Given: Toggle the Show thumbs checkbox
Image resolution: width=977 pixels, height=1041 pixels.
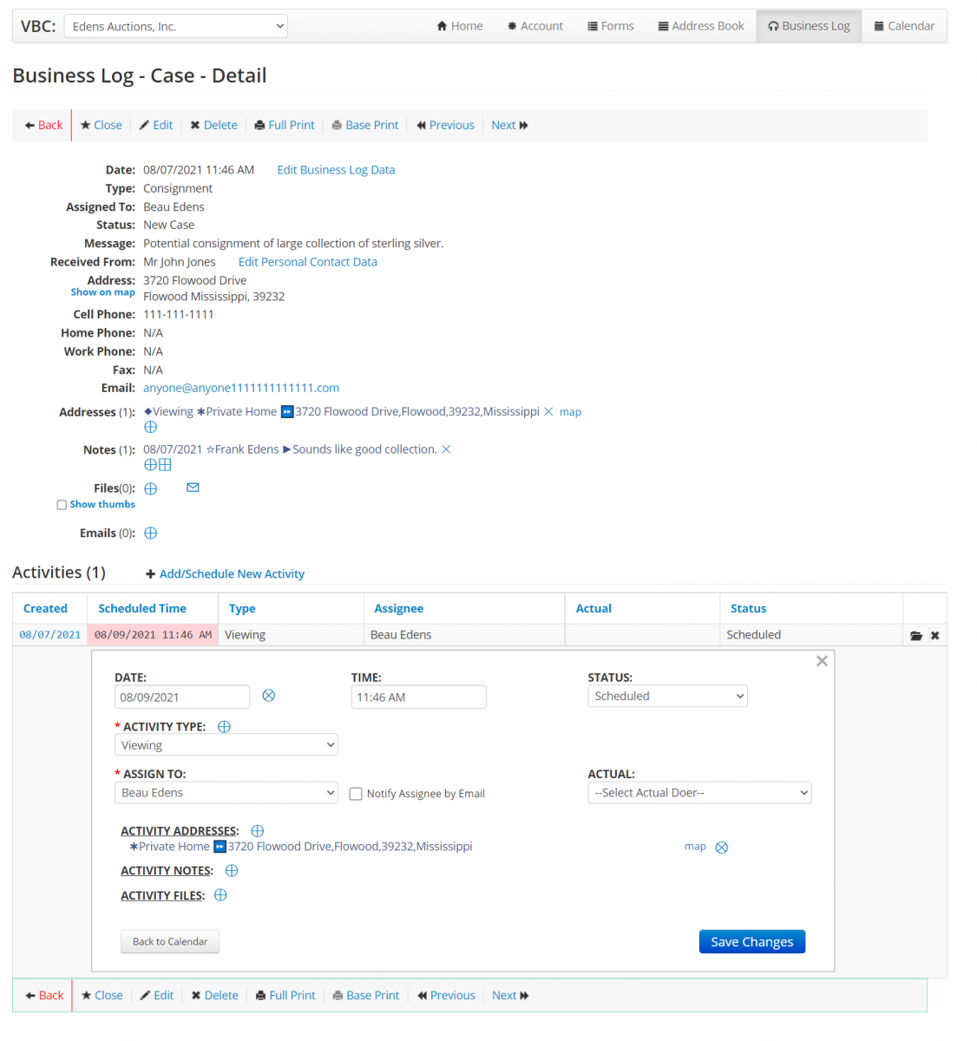Looking at the screenshot, I should click(x=62, y=505).
